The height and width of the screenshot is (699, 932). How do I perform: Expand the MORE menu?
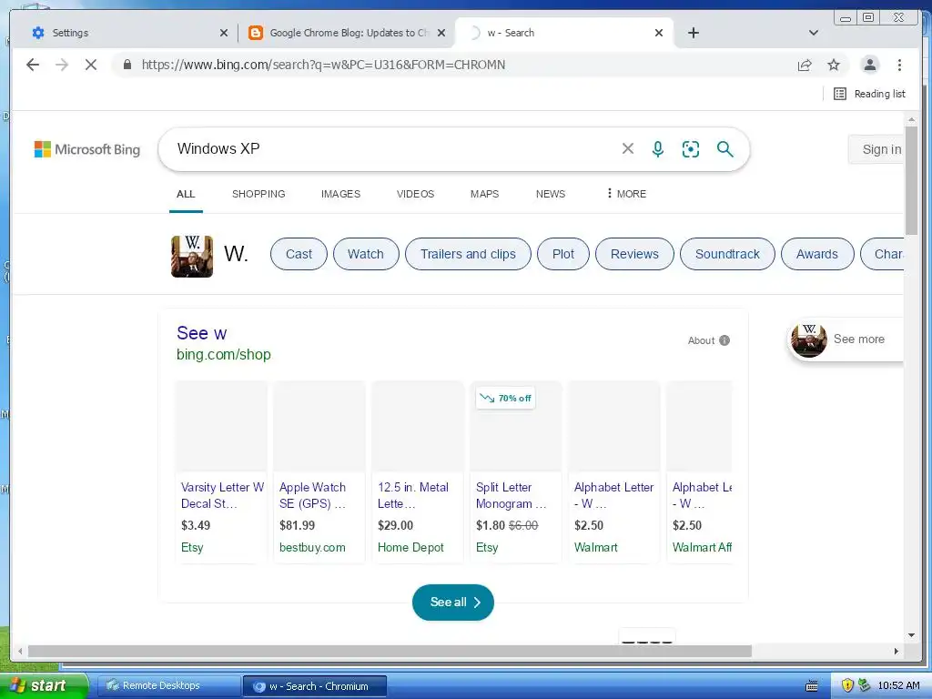[626, 194]
